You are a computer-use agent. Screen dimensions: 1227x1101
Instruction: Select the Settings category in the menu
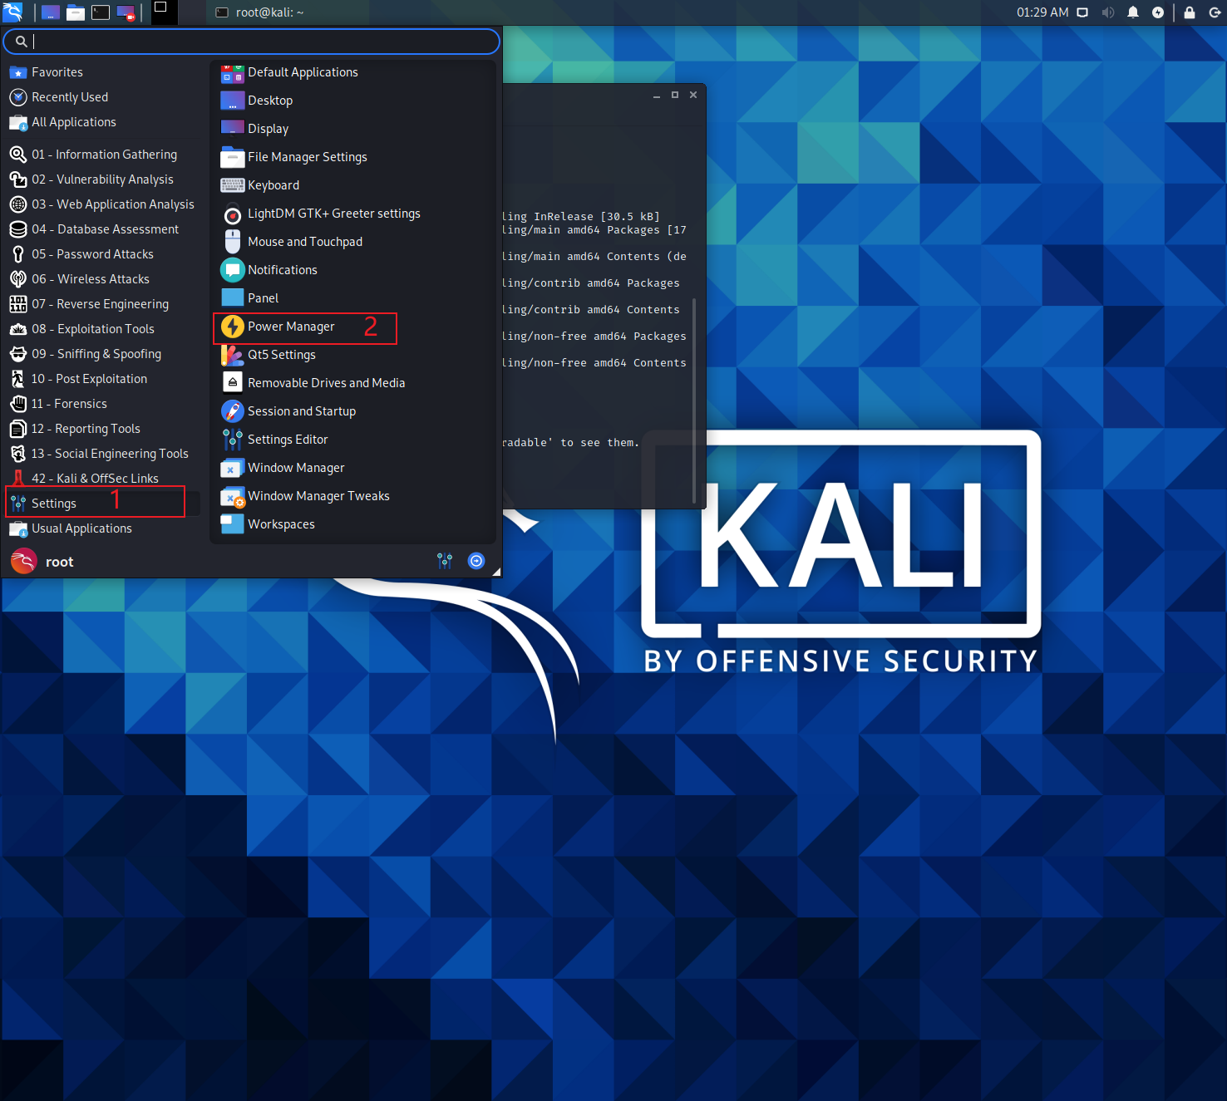pyautogui.click(x=103, y=504)
